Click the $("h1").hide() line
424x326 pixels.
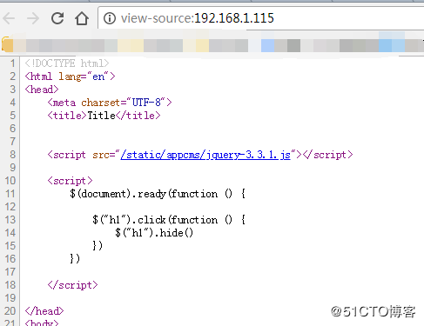point(154,233)
